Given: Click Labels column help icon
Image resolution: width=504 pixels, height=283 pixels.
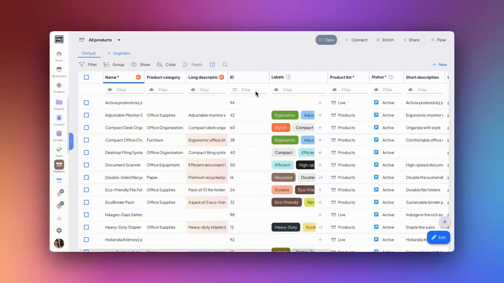Looking at the screenshot, I should point(288,77).
